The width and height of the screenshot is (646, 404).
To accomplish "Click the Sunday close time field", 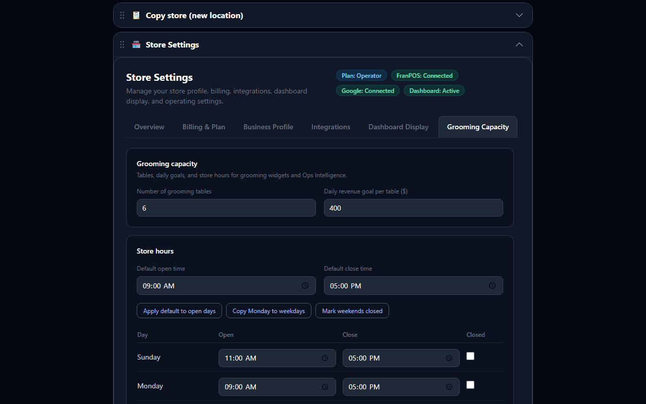I will click(x=401, y=358).
